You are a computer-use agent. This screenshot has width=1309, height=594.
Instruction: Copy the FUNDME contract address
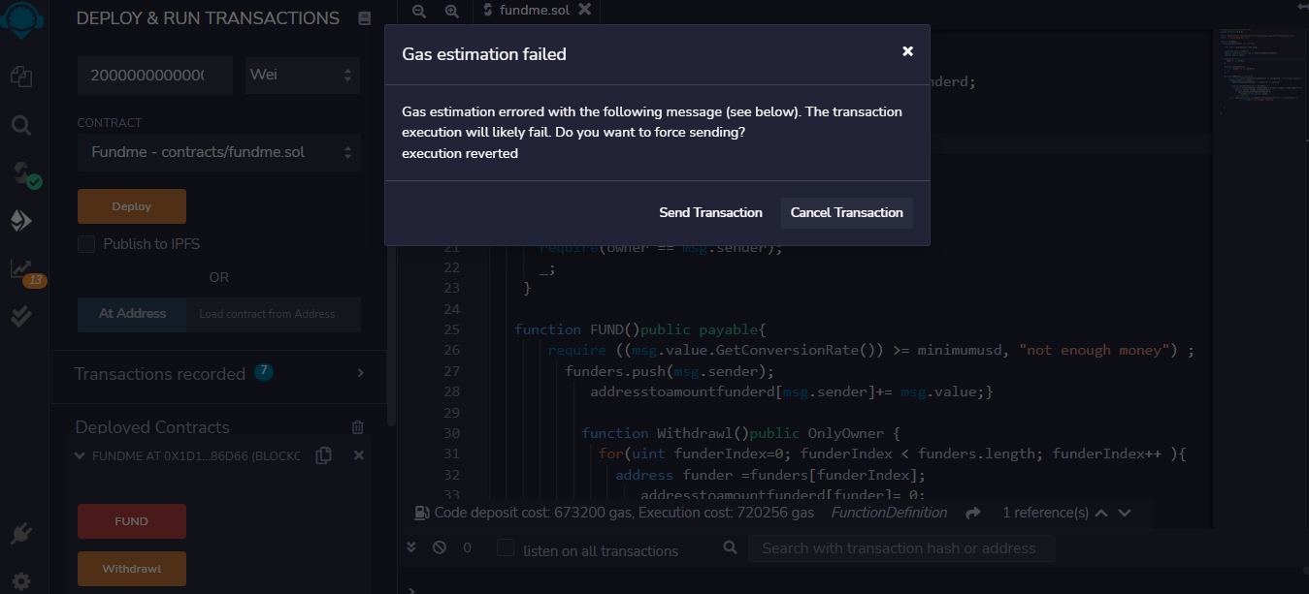pos(324,455)
